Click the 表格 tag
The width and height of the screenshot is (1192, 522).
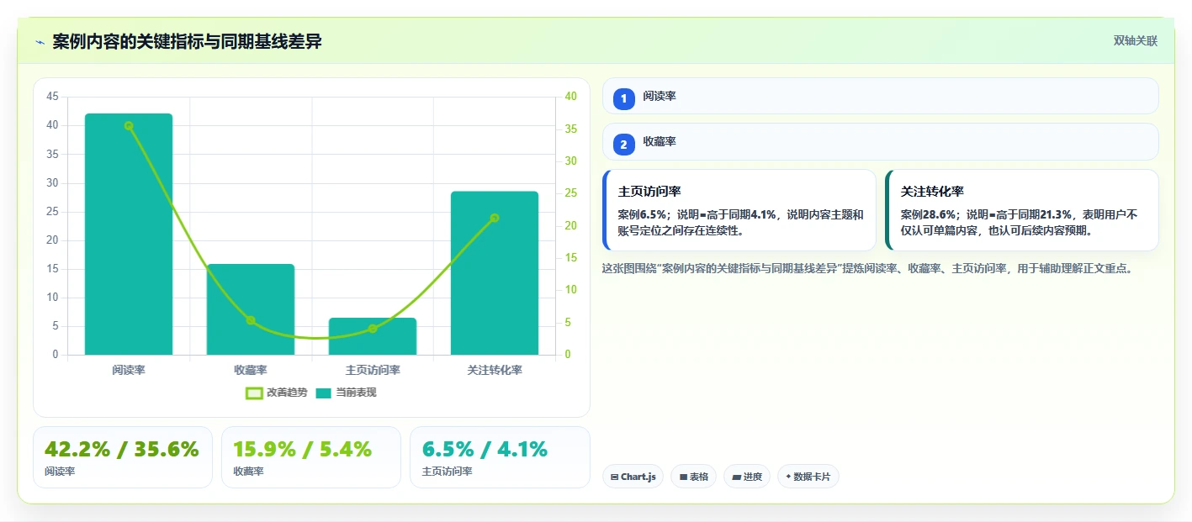693,477
